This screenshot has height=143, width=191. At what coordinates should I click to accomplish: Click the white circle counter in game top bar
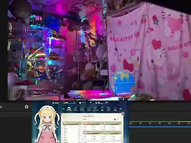coord(86,102)
